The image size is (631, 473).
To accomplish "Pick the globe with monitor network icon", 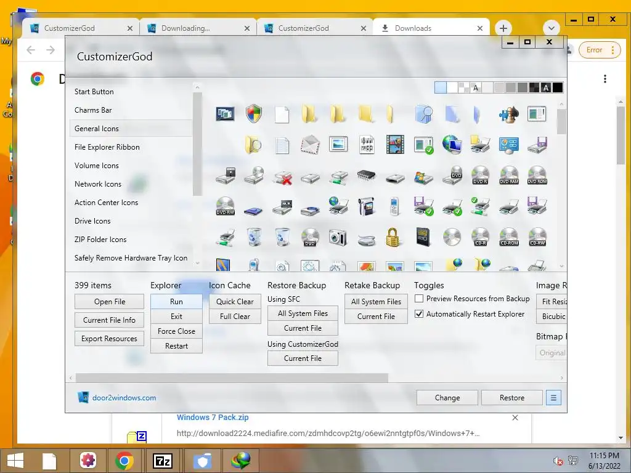I will coord(452,144).
